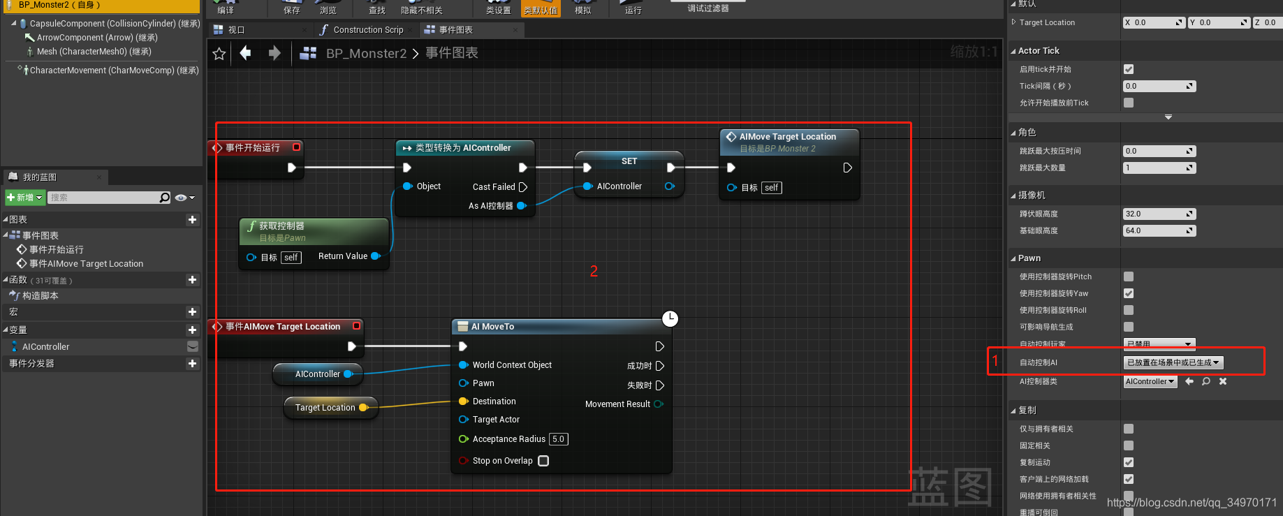Open AIController class dropdown
Screen dimensions: 1283x516
[1150, 381]
